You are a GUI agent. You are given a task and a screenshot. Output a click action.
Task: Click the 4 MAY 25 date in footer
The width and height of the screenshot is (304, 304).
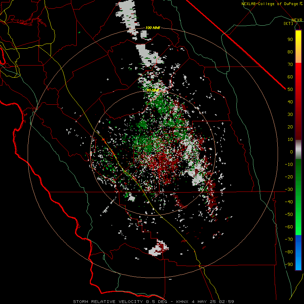[204, 302]
